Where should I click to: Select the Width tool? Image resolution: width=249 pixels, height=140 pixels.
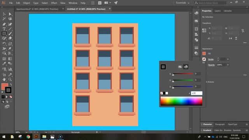pyautogui.click(x=4, y=49)
